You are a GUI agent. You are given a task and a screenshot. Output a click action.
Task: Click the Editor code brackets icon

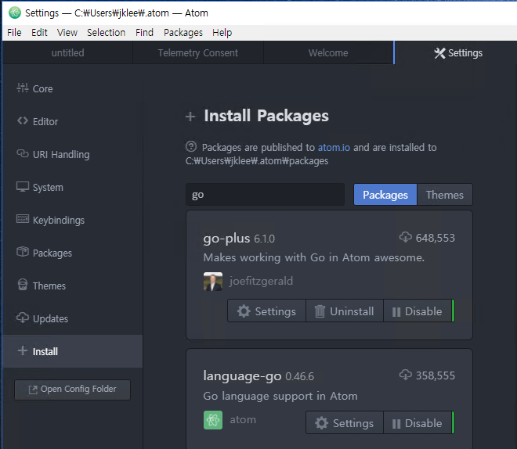[x=23, y=121]
